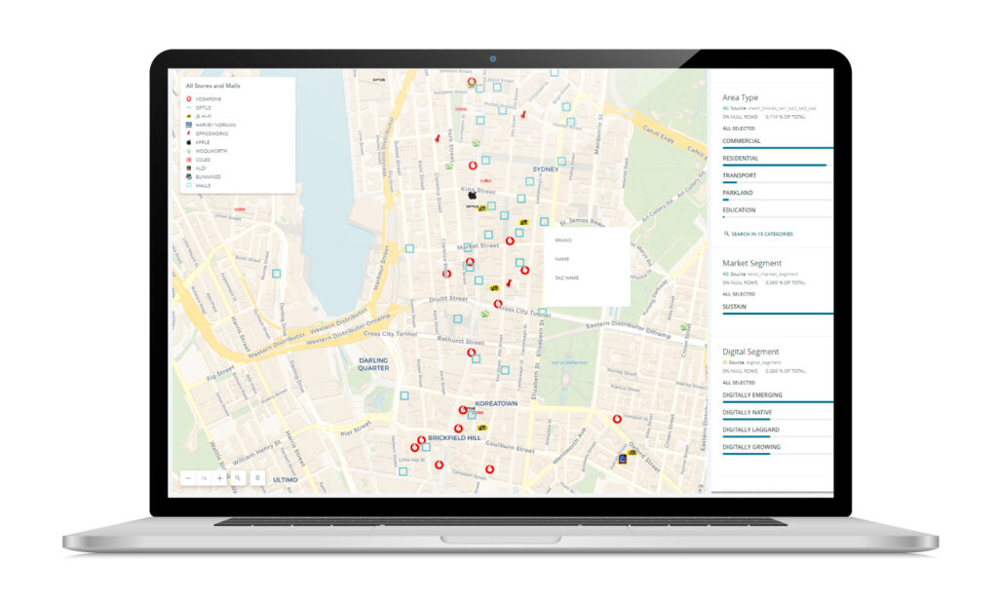Click the rightmost map control button
The height and width of the screenshot is (598, 998).
coord(256,478)
